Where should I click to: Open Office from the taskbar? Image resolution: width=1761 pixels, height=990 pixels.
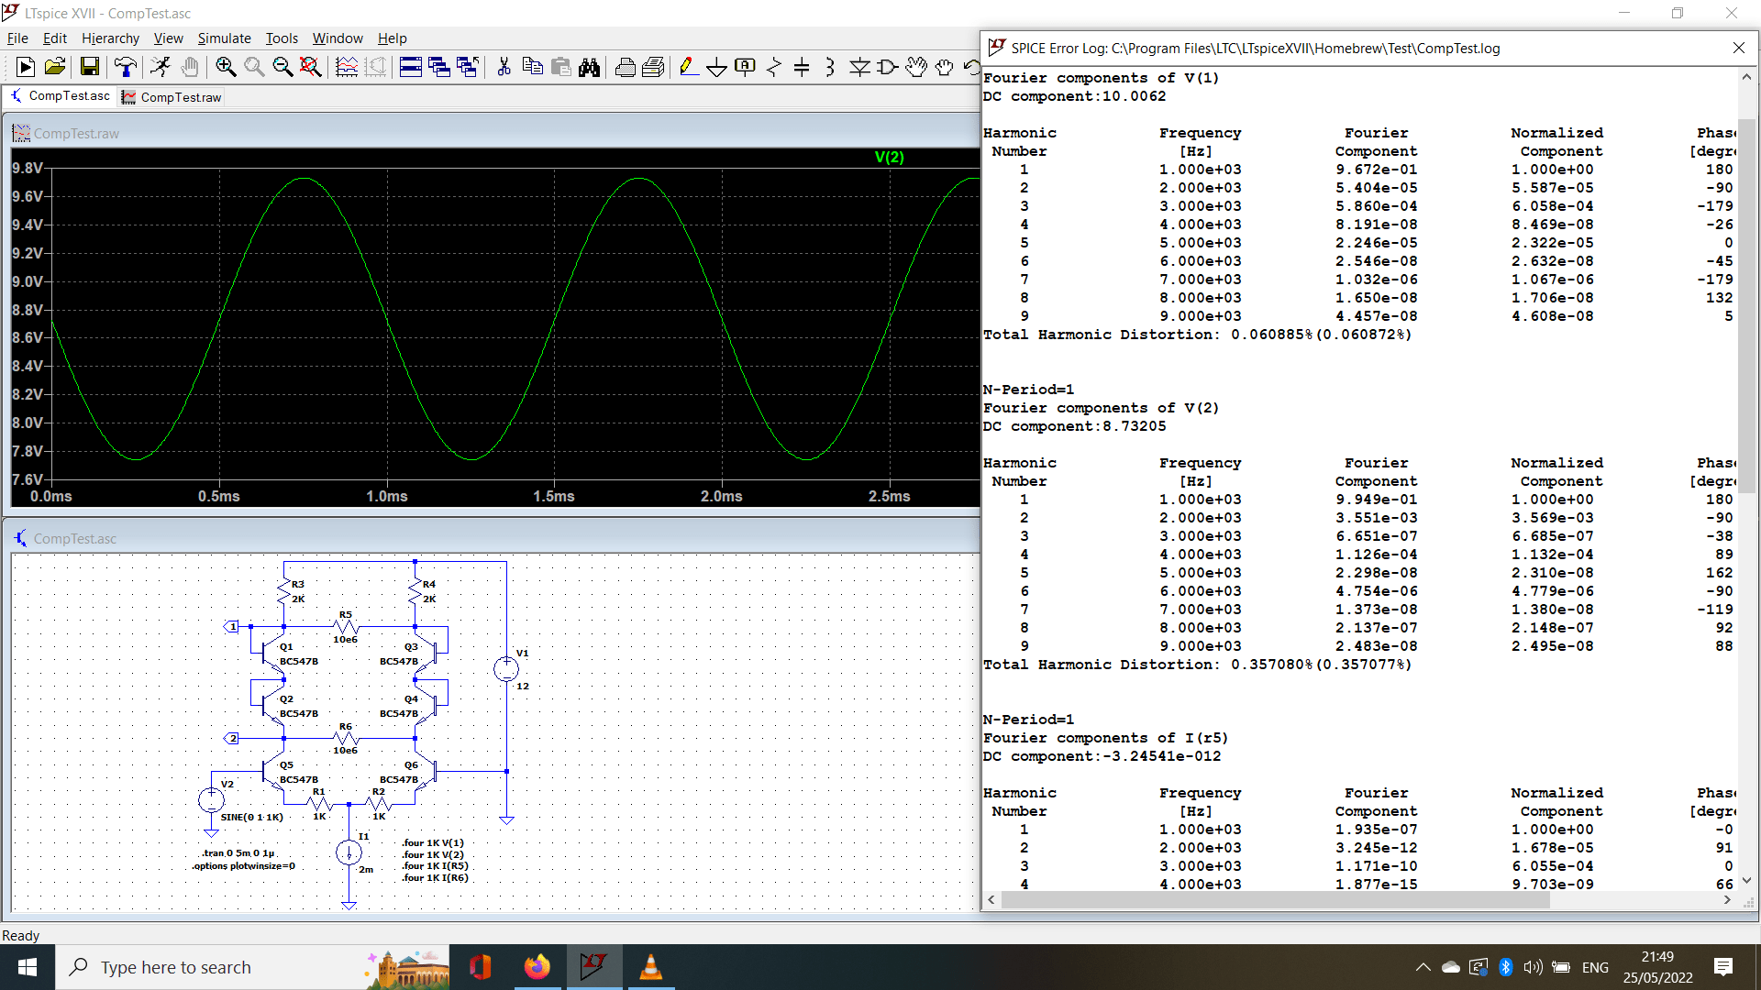pyautogui.click(x=481, y=967)
